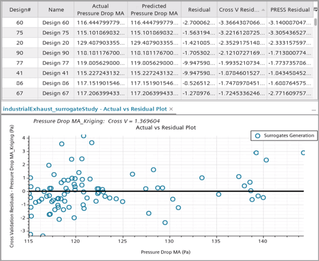Click PRESS Residual cell -3.305436527...
The width and height of the screenshot is (319, 261).
290,33
